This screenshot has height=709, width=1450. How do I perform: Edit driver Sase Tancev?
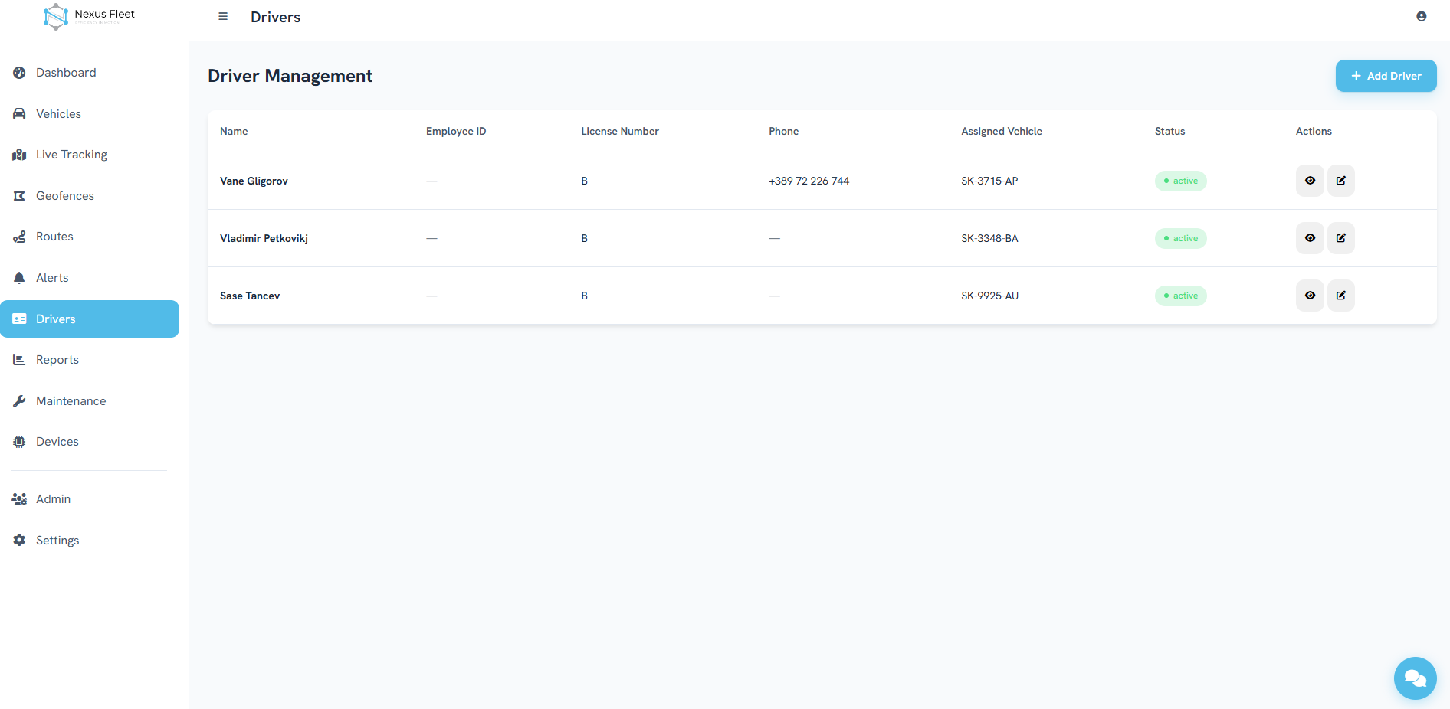[1341, 296]
